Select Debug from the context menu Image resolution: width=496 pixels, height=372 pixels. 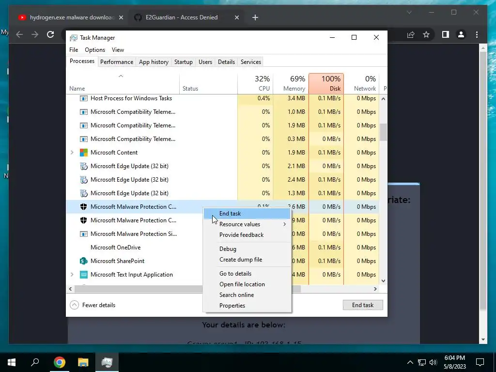(247, 249)
